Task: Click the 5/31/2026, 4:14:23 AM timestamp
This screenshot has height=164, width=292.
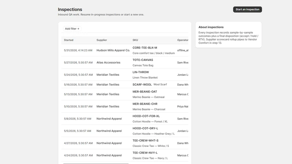Action: click(78, 50)
